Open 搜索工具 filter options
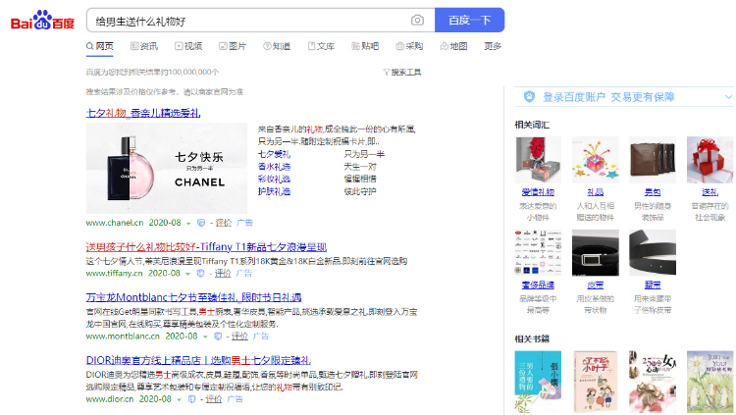The image size is (736, 415). tap(402, 73)
